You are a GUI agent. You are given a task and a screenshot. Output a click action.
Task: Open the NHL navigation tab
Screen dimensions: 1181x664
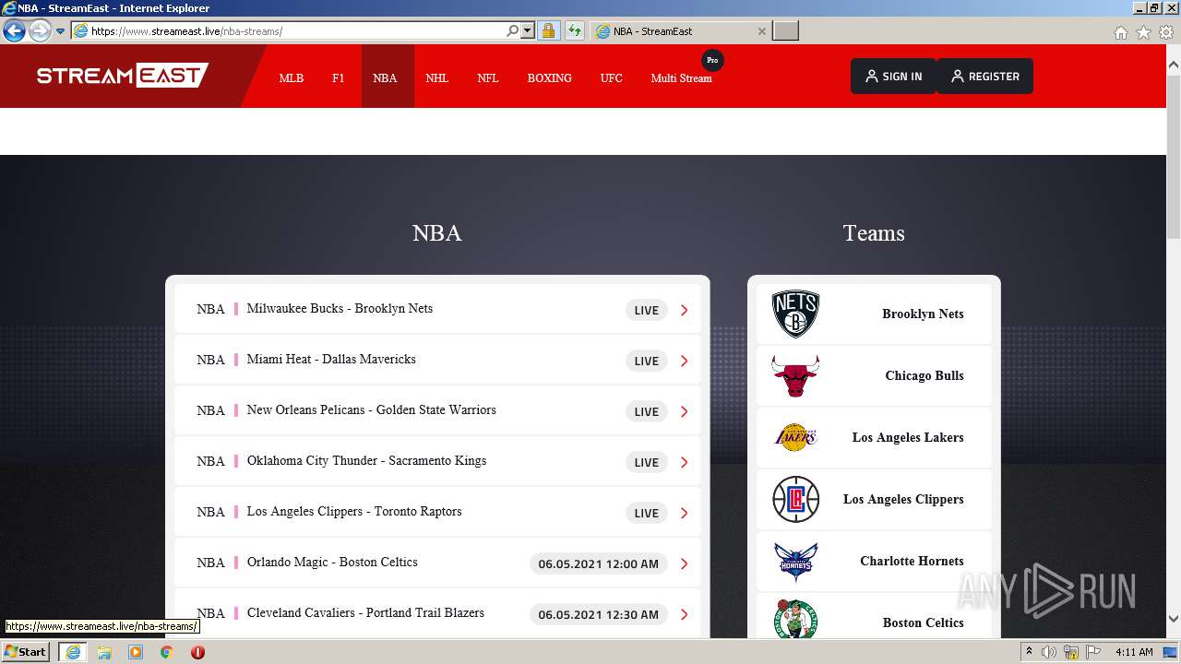pyautogui.click(x=436, y=78)
